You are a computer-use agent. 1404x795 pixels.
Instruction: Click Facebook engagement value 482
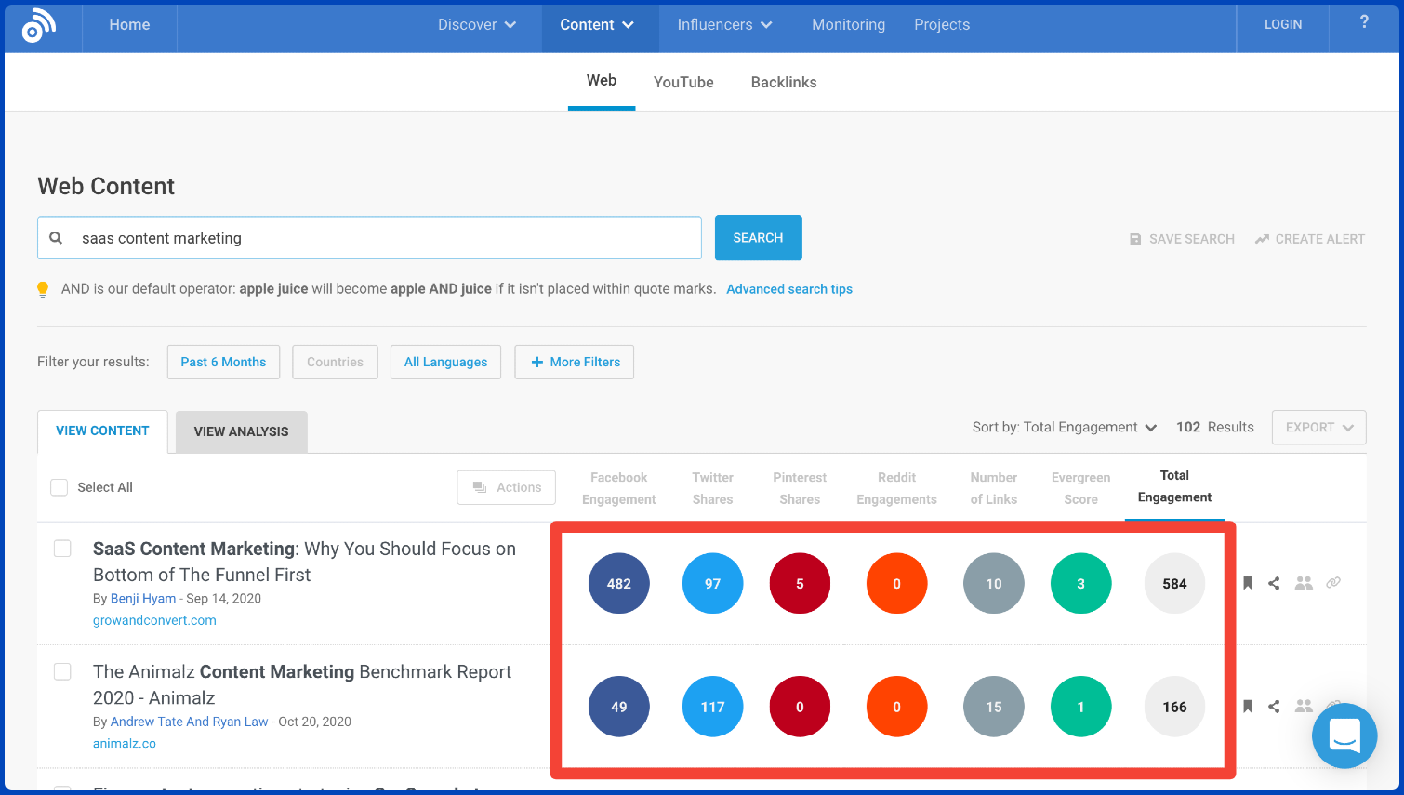619,583
